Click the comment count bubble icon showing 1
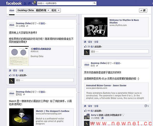The height and width of the screenshot is (126, 153). pos(146,106)
